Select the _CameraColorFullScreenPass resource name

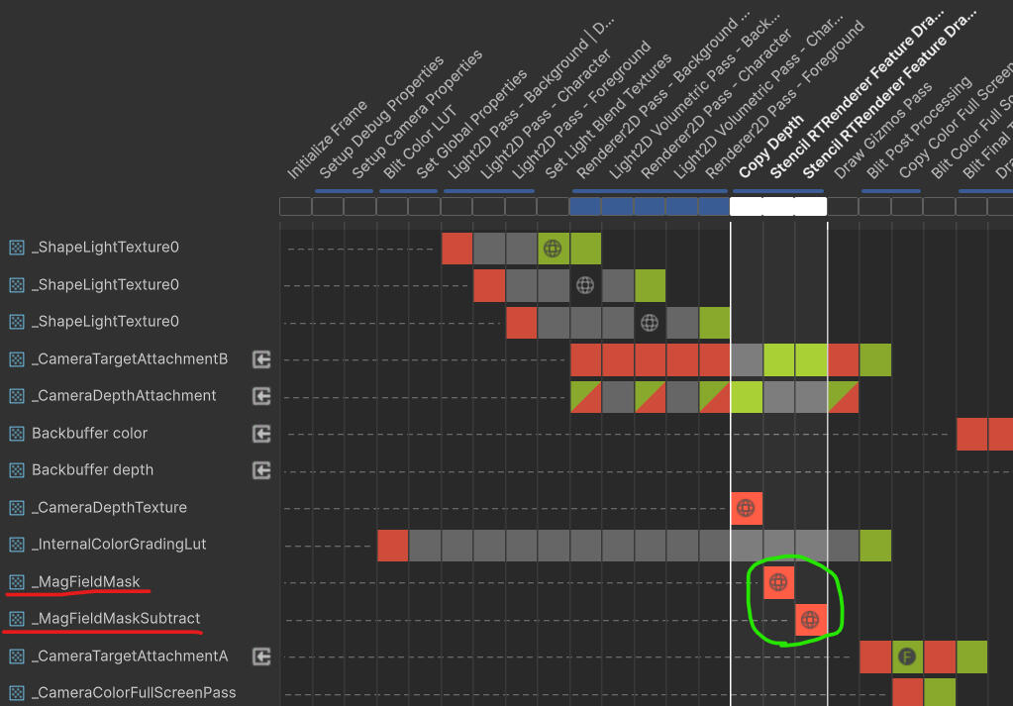(x=134, y=693)
